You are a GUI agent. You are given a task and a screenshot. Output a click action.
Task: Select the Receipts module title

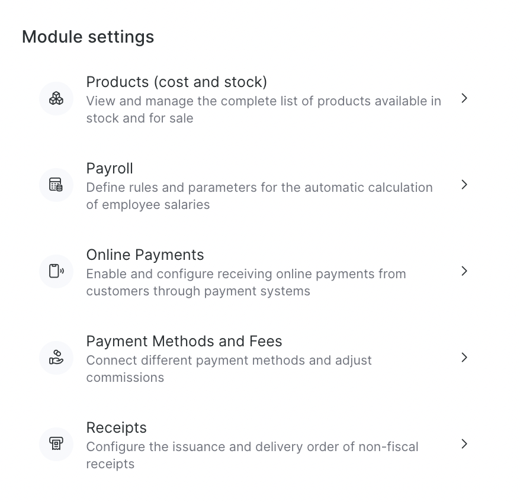point(117,427)
